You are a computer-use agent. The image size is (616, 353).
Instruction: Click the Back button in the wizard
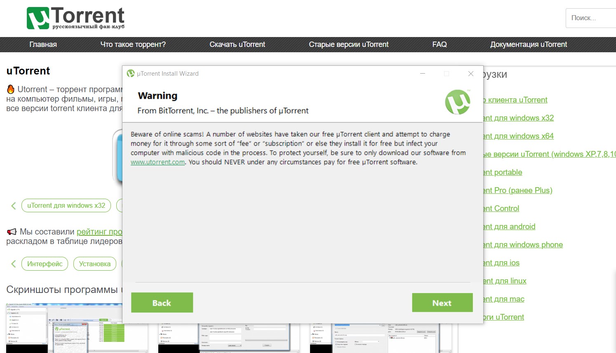pos(162,303)
